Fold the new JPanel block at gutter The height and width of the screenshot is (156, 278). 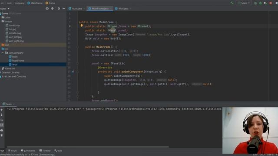pyautogui.click(x=77, y=63)
